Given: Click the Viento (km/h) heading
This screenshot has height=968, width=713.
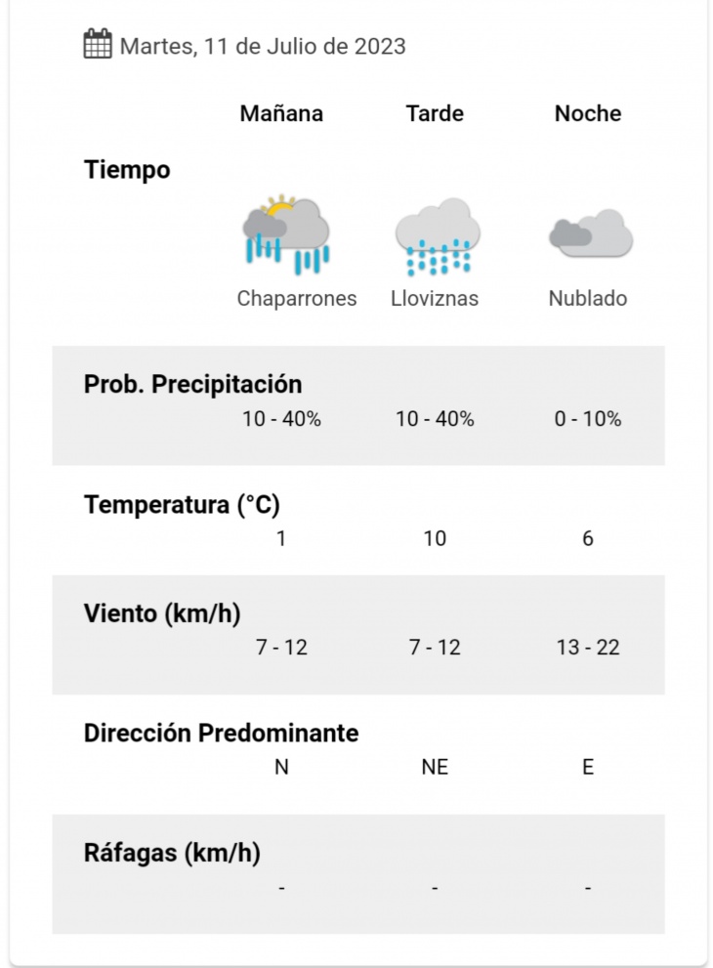Looking at the screenshot, I should coord(162,613).
